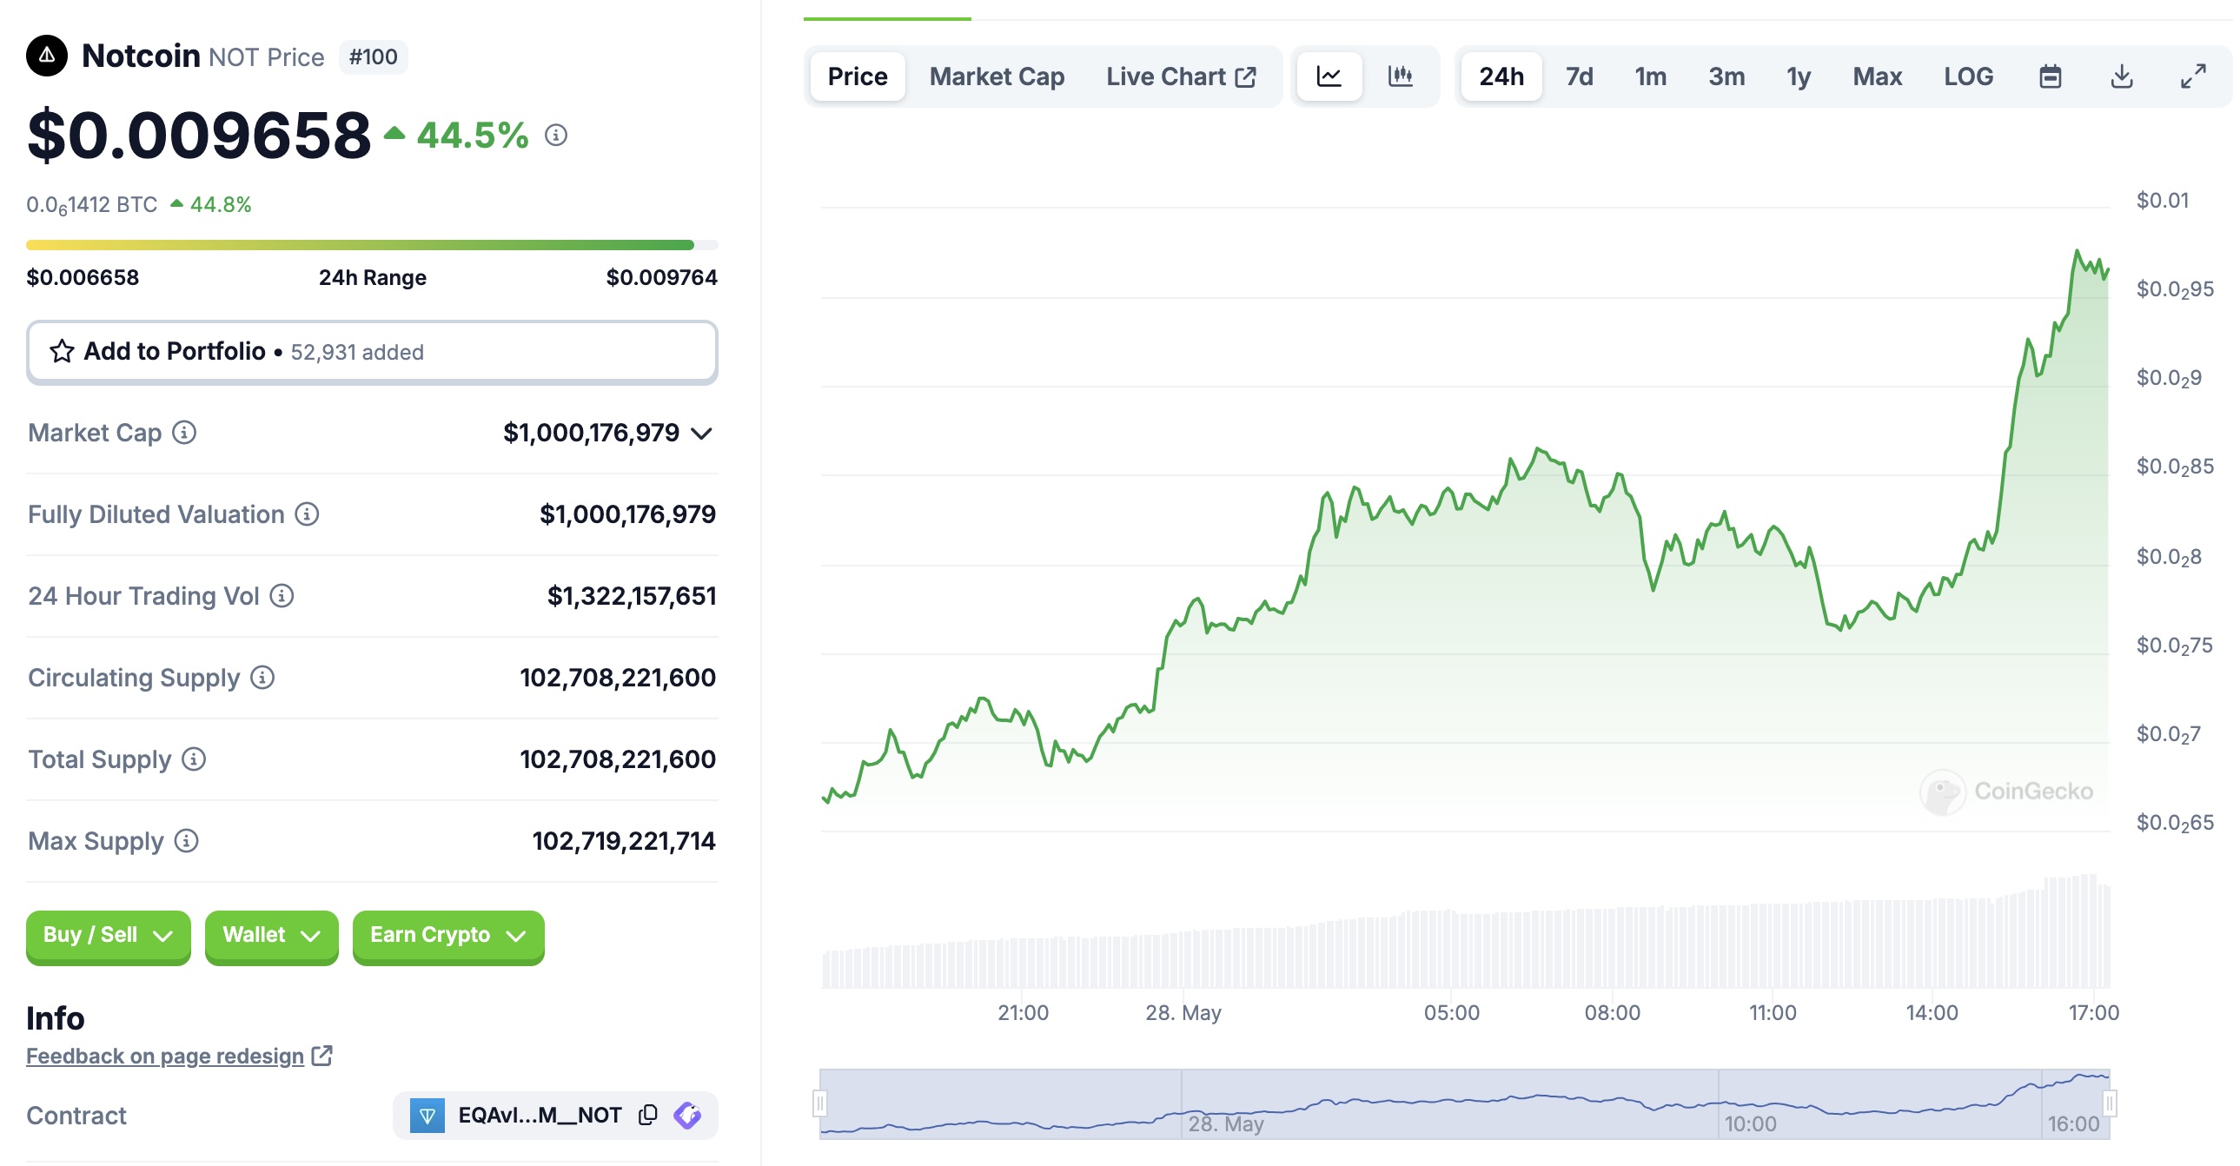2240x1166 pixels.
Task: Open Circulating Supply info icon
Action: [262, 678]
